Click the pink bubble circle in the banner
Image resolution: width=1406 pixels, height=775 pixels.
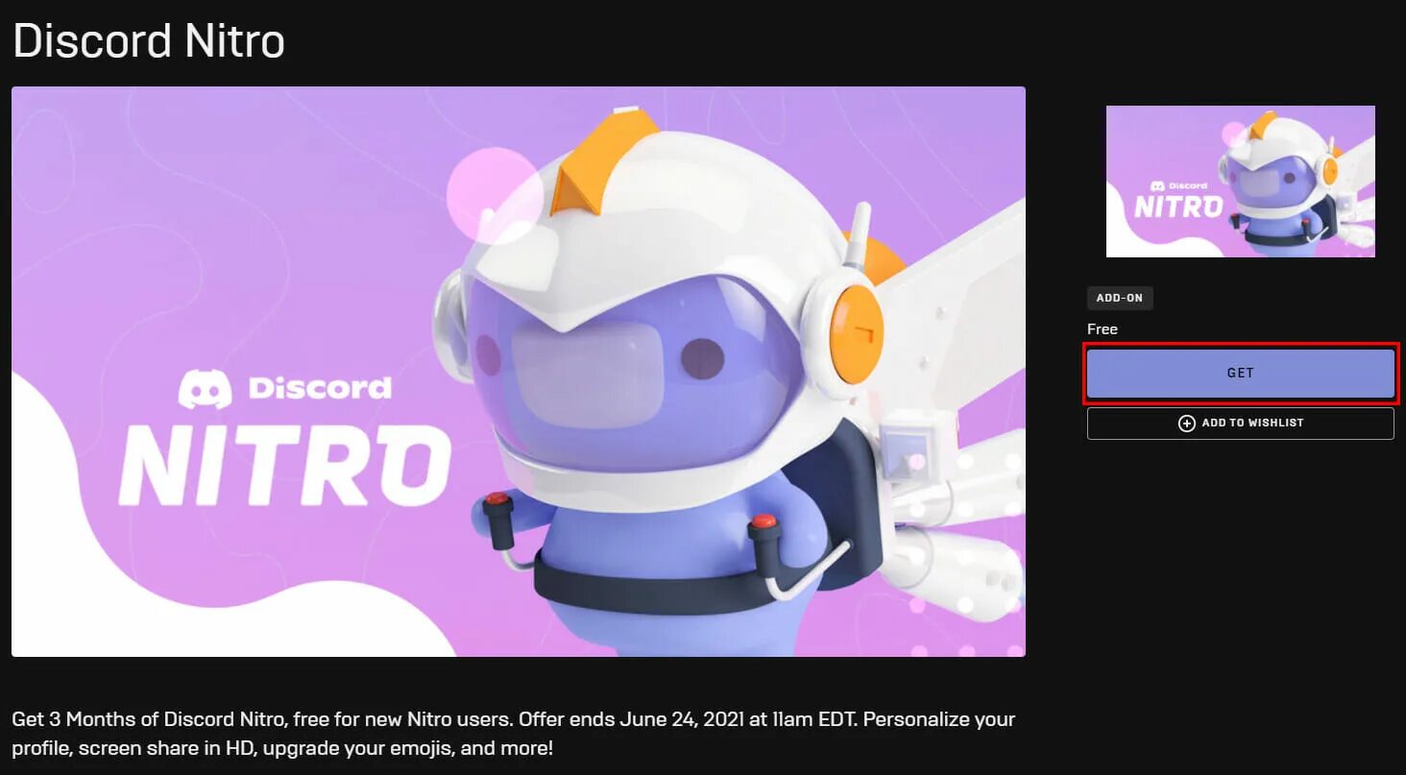[x=495, y=195]
